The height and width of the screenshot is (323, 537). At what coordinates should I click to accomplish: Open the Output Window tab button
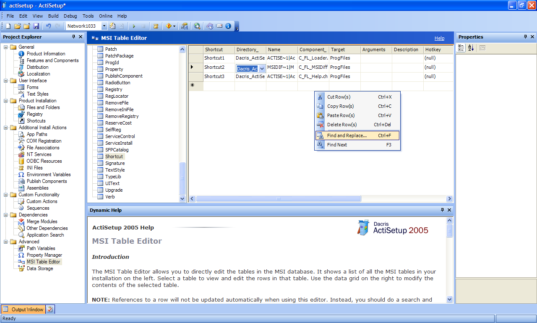click(x=23, y=310)
